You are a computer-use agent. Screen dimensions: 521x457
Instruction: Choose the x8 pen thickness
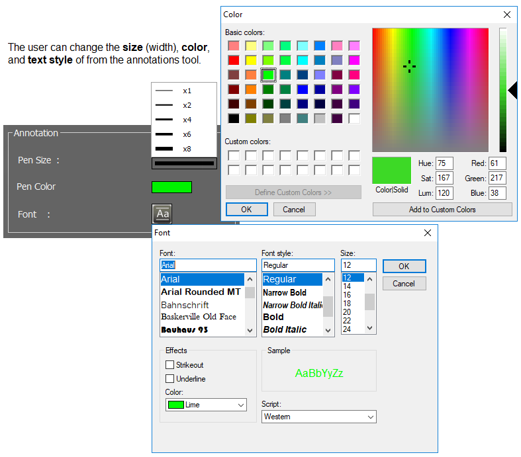click(172, 149)
